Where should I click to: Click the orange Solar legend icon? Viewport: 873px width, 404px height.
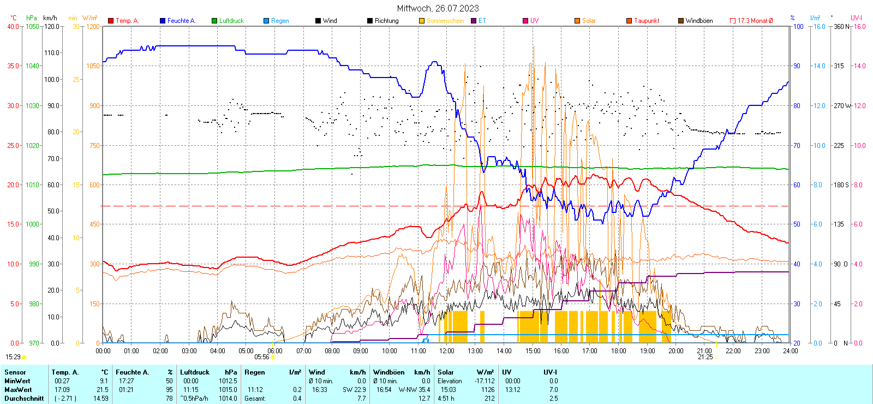pos(577,21)
